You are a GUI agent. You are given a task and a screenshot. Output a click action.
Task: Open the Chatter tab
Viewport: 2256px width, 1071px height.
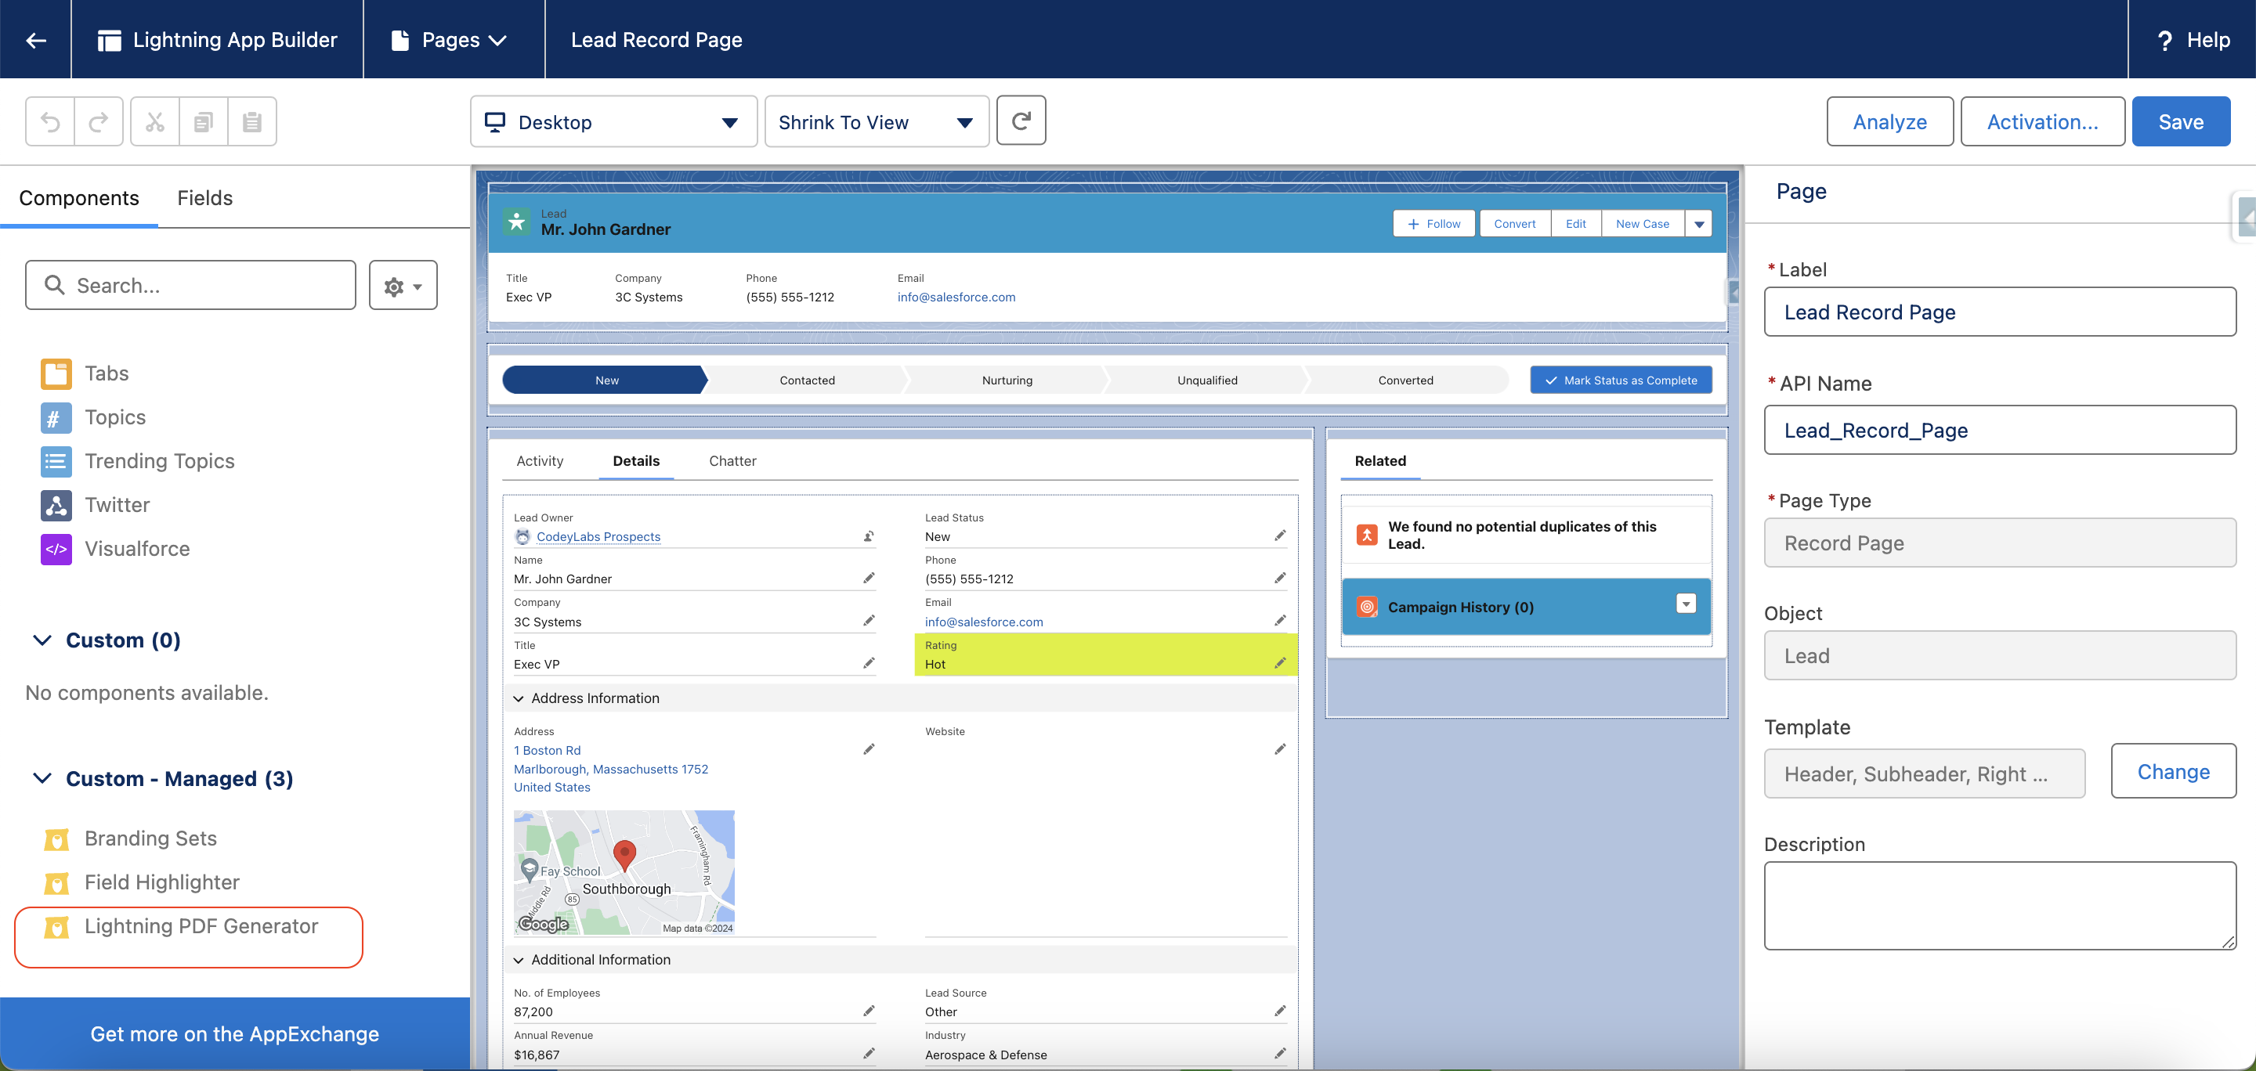tap(732, 461)
